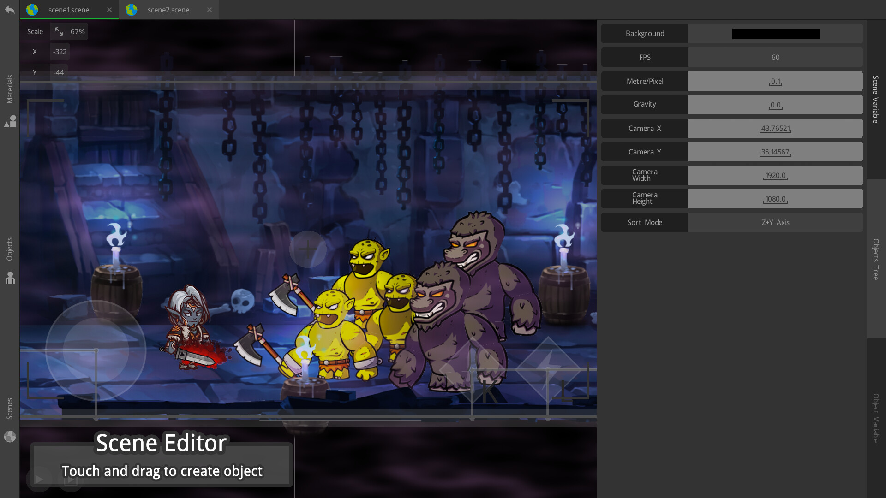Viewport: 886px width, 498px height.
Task: Close the scene1.scene tab
Action: click(109, 10)
